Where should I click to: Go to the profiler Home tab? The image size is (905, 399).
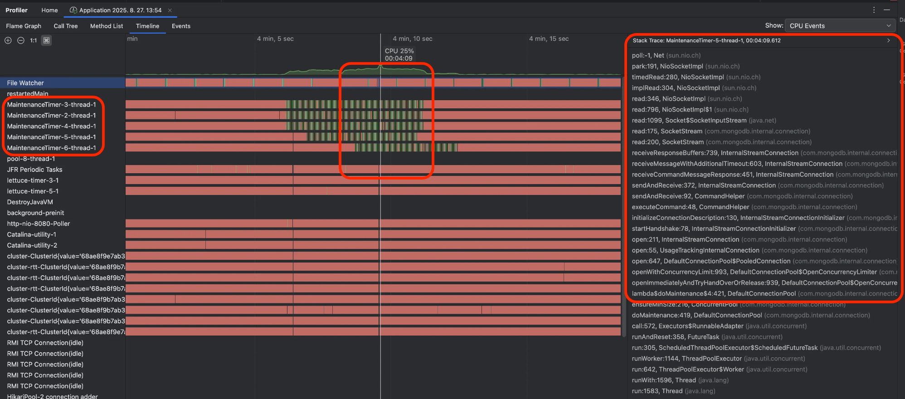pos(49,10)
